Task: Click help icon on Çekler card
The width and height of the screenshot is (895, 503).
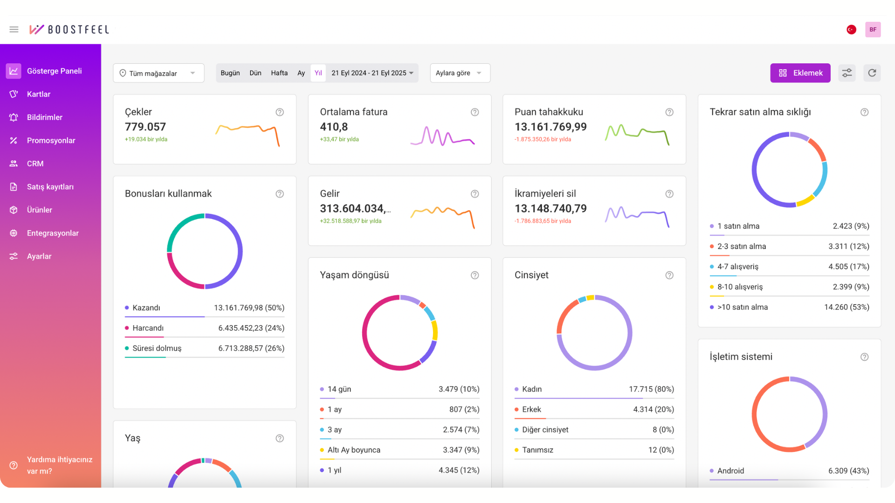Action: pos(280,112)
